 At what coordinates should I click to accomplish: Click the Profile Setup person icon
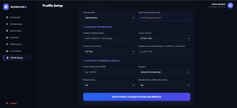pos(7,58)
